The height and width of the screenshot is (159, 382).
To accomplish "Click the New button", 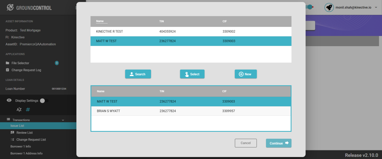I will [246, 74].
